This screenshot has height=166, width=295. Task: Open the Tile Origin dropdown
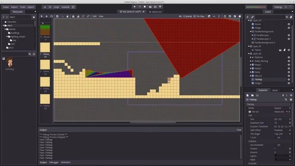[x=282, y=134]
